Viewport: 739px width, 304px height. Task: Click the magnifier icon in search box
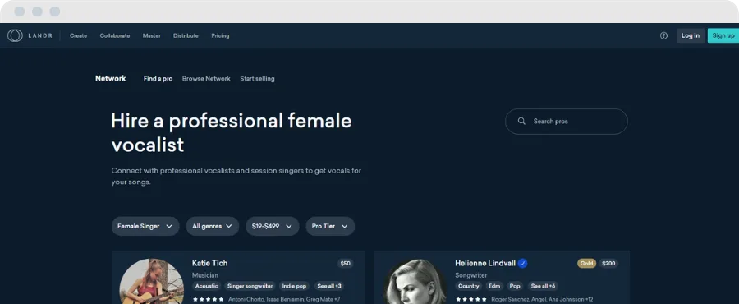click(x=521, y=121)
